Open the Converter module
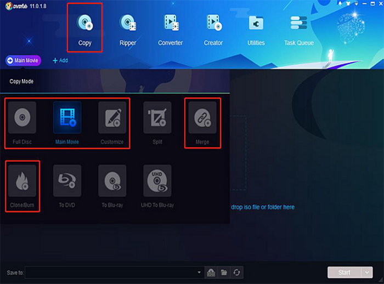Image resolution: width=384 pixels, height=284 pixels. (x=171, y=30)
